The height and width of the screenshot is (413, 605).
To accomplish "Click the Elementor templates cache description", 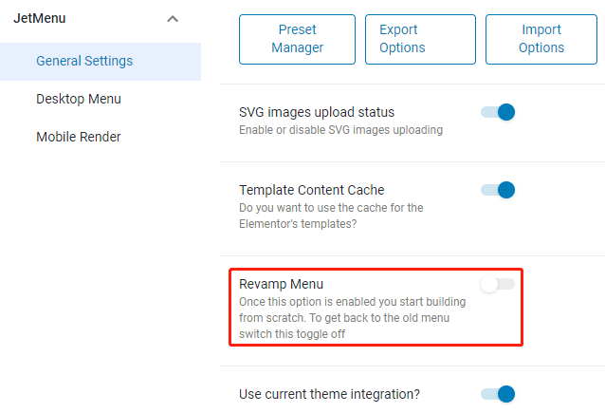I will [330, 216].
